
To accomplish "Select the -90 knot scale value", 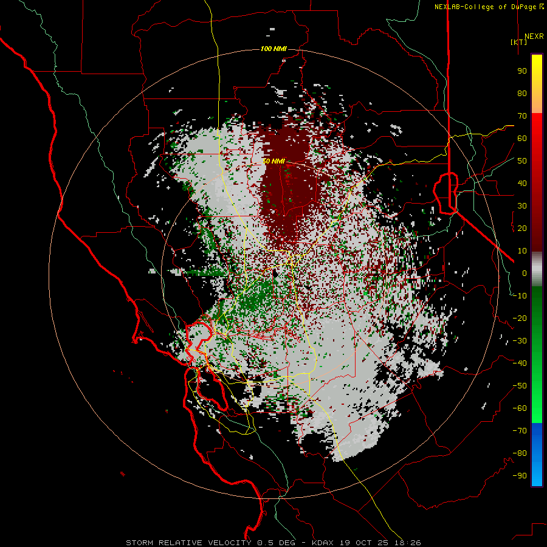I will 520,476.
